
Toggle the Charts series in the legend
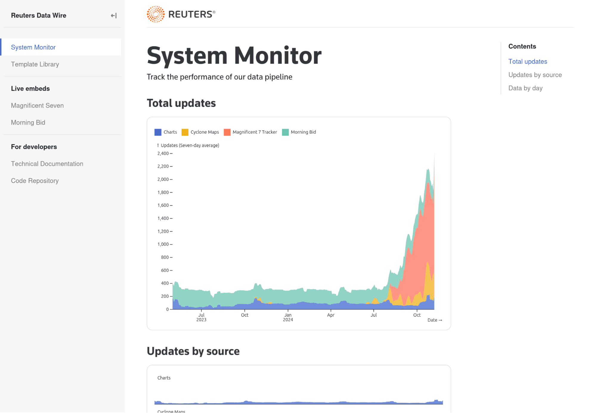click(170, 132)
